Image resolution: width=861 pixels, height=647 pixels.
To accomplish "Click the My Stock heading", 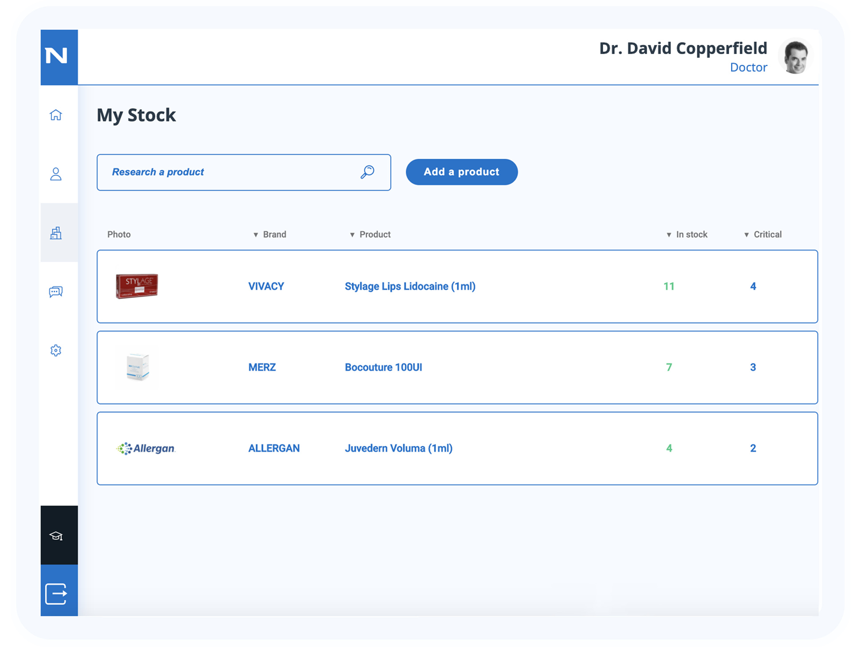I will tap(136, 115).
